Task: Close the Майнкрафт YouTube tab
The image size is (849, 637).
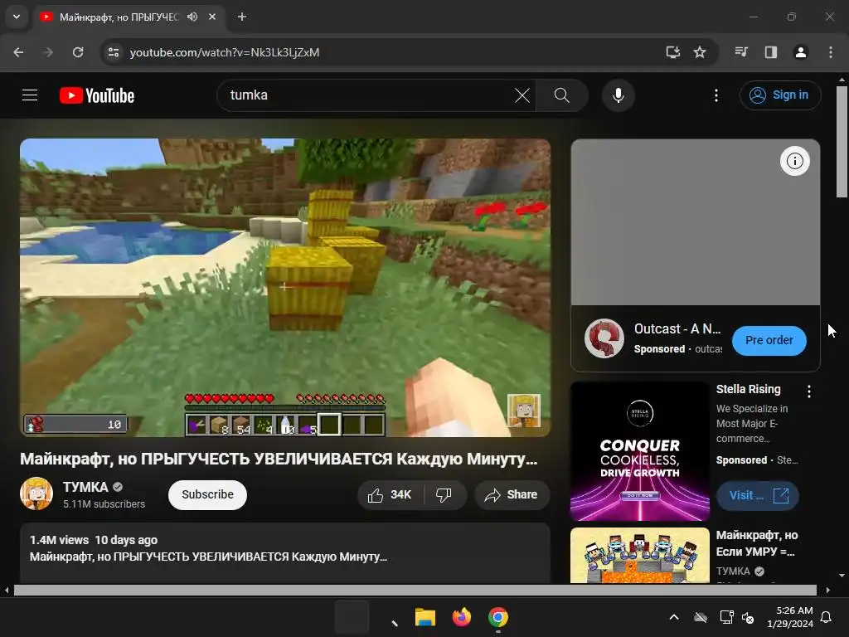Action: (x=212, y=17)
